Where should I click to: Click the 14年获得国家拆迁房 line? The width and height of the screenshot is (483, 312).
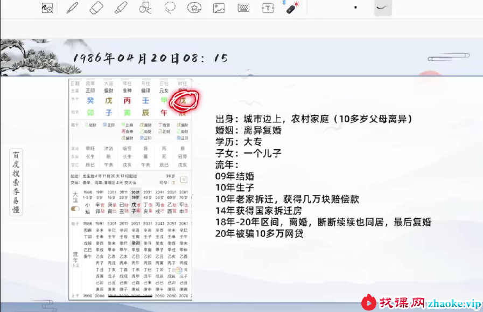259,211
